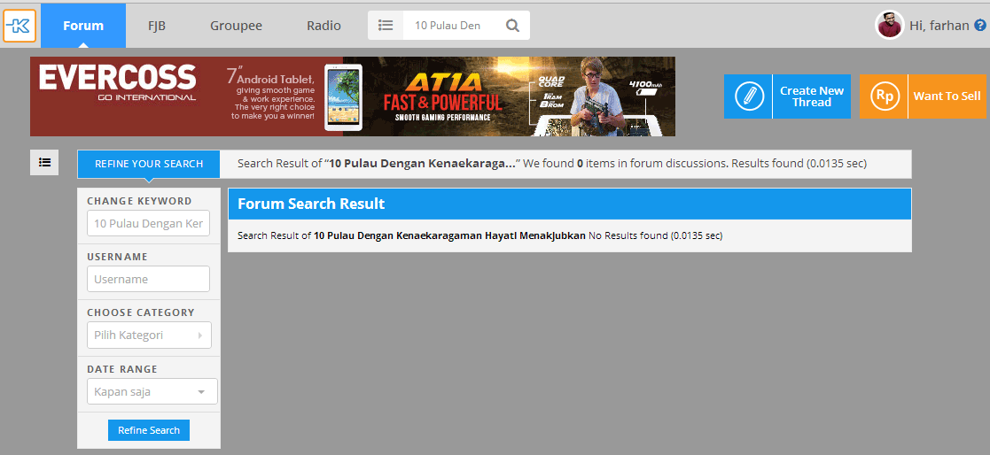Switch to the Forum tab

click(83, 26)
